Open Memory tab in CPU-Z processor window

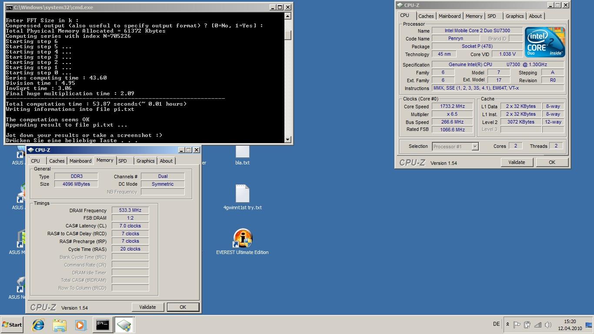click(474, 16)
